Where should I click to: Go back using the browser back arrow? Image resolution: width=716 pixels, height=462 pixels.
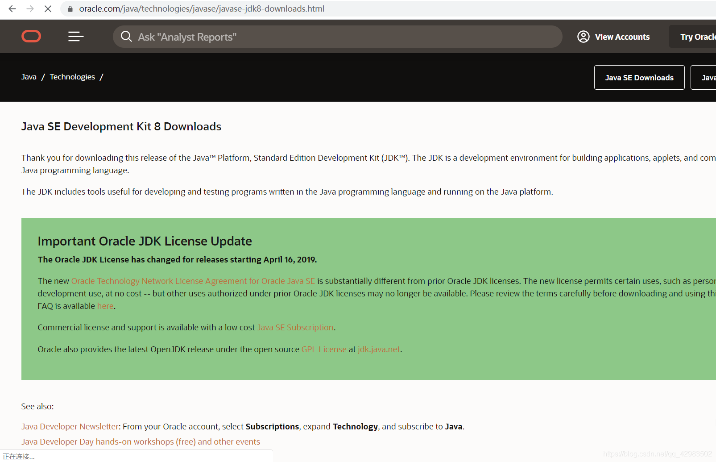pyautogui.click(x=12, y=8)
